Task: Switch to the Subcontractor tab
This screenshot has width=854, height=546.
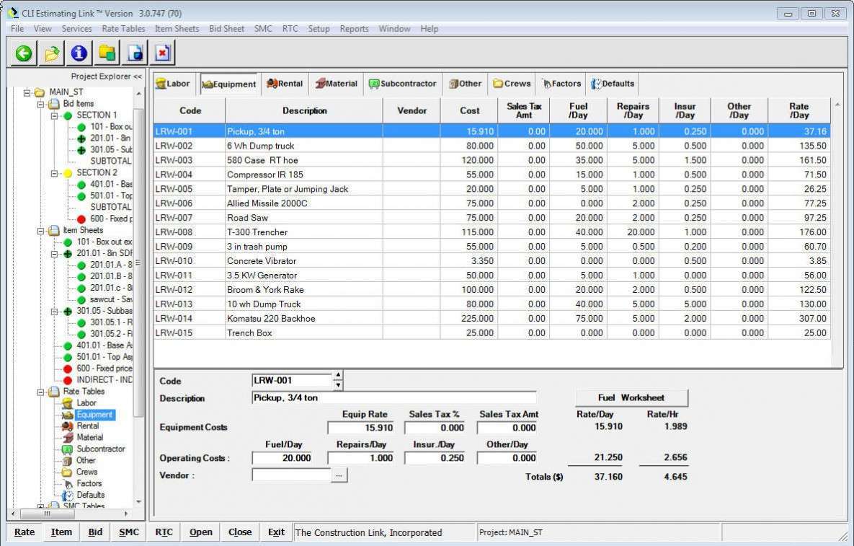Action: pyautogui.click(x=403, y=84)
